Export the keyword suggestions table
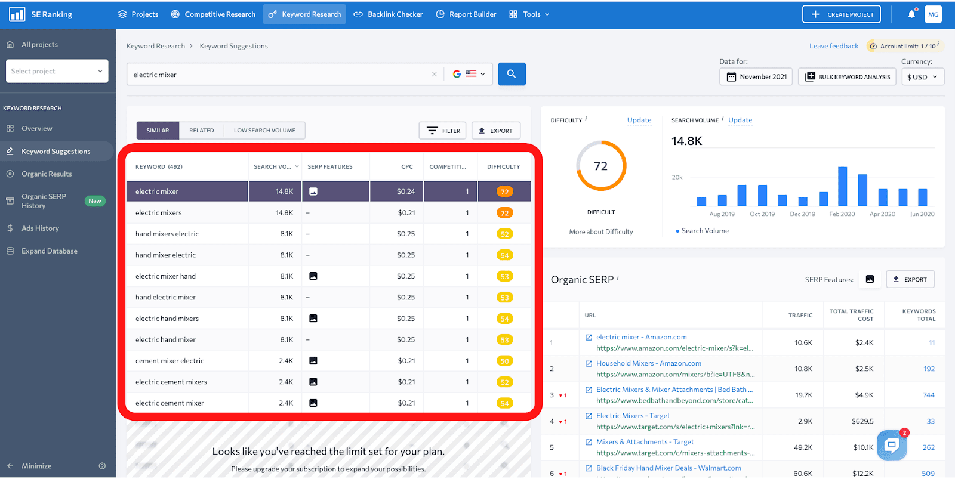This screenshot has height=479, width=955. pos(496,131)
